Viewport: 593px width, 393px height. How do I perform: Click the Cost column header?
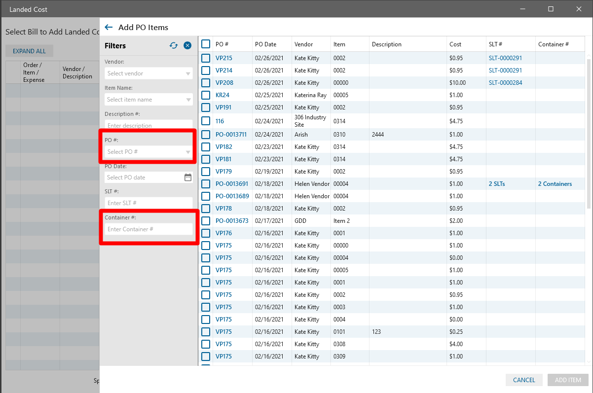pos(455,44)
